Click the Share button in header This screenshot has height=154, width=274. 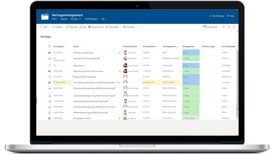click(x=231, y=16)
